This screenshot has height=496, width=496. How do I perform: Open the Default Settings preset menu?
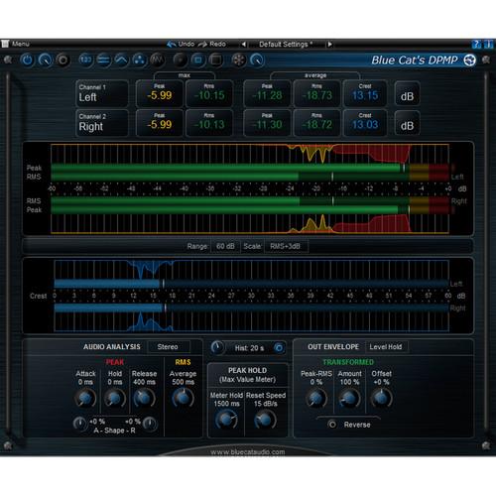(287, 44)
